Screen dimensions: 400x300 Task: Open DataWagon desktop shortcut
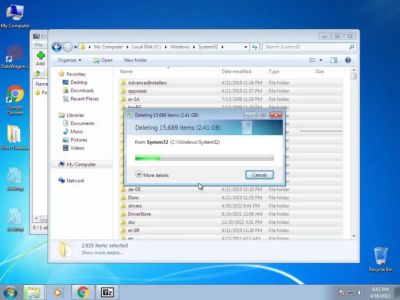click(x=15, y=57)
